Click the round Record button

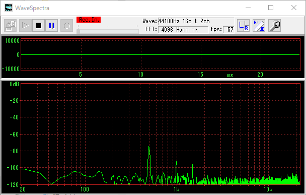(67, 25)
